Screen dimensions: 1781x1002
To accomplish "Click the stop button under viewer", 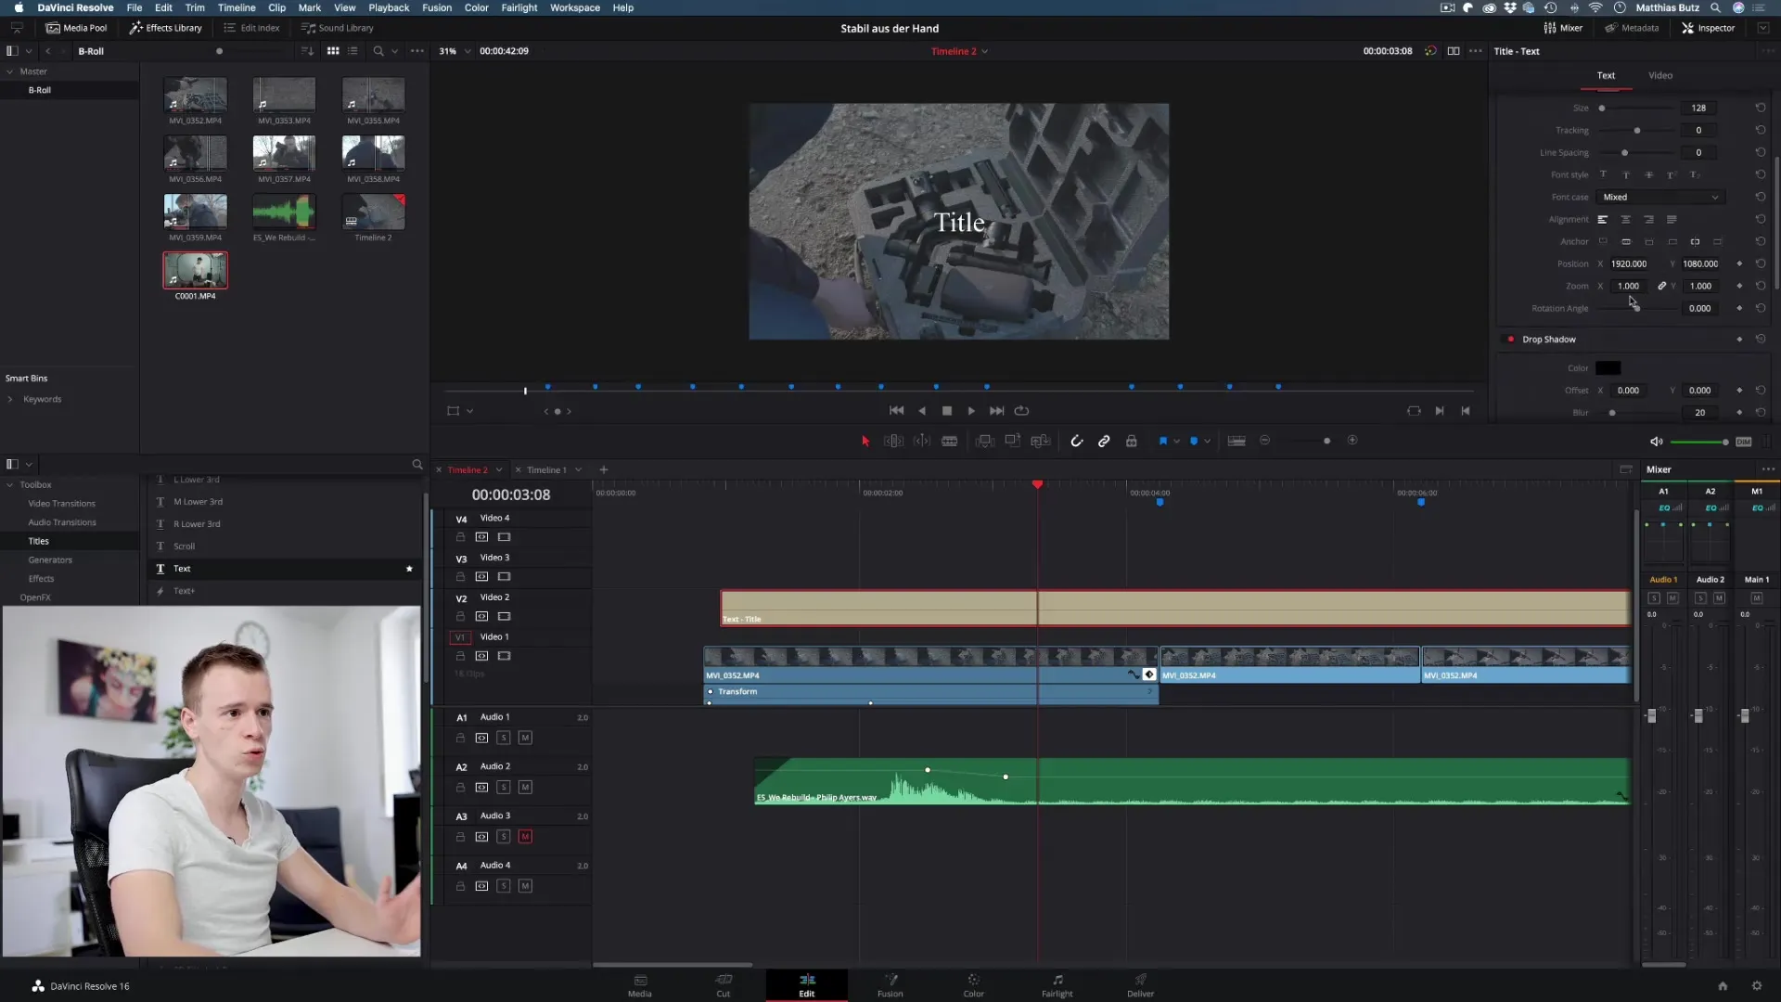I will click(947, 411).
